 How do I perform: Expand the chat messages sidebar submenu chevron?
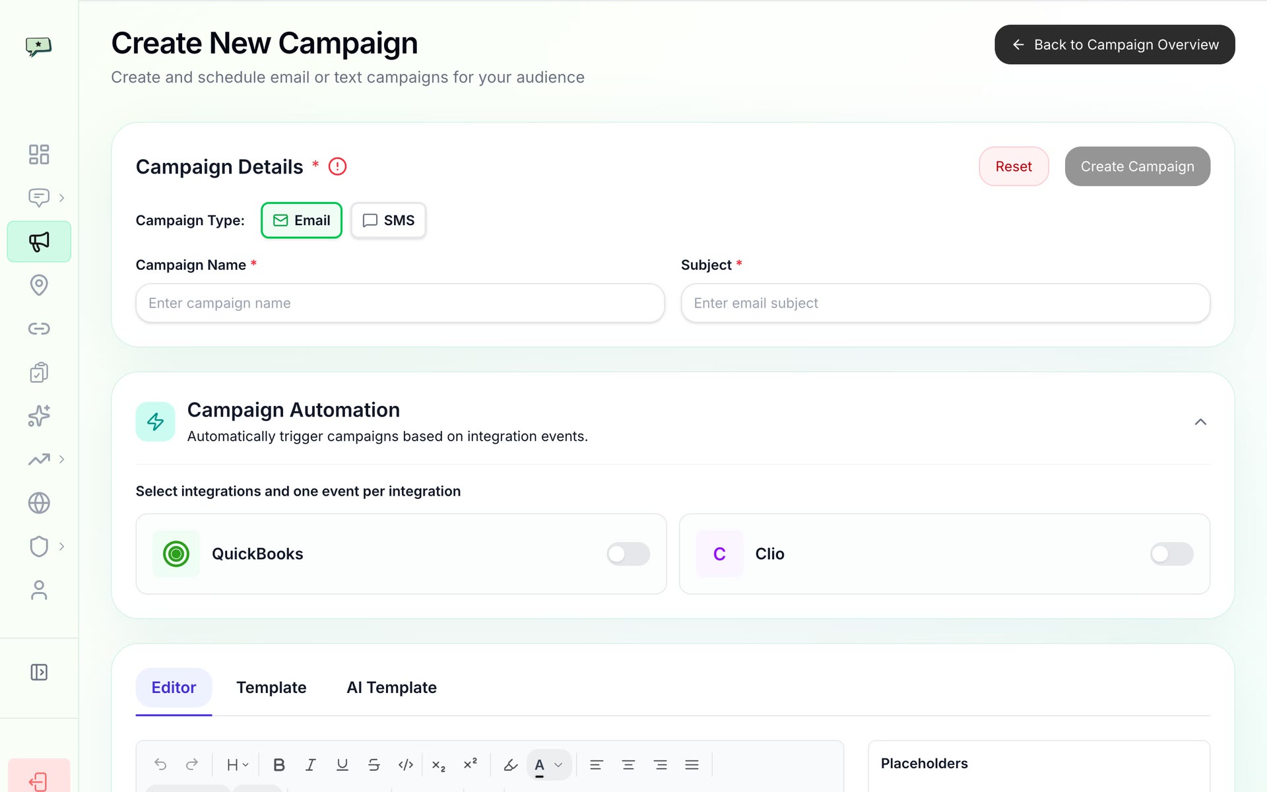pos(61,198)
